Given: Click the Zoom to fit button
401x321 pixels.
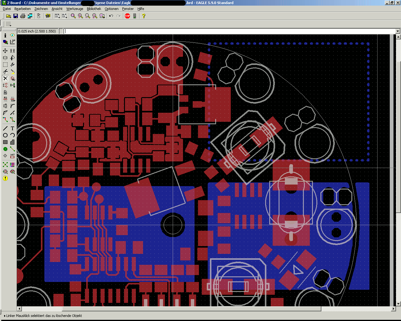Looking at the screenshot, I should click(73, 16).
